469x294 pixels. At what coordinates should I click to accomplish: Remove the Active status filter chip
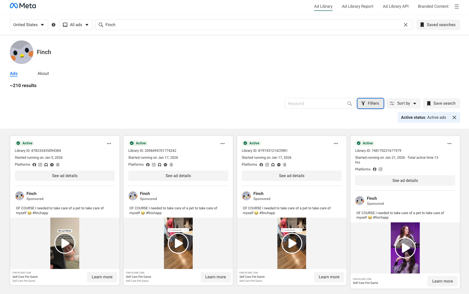(454, 117)
